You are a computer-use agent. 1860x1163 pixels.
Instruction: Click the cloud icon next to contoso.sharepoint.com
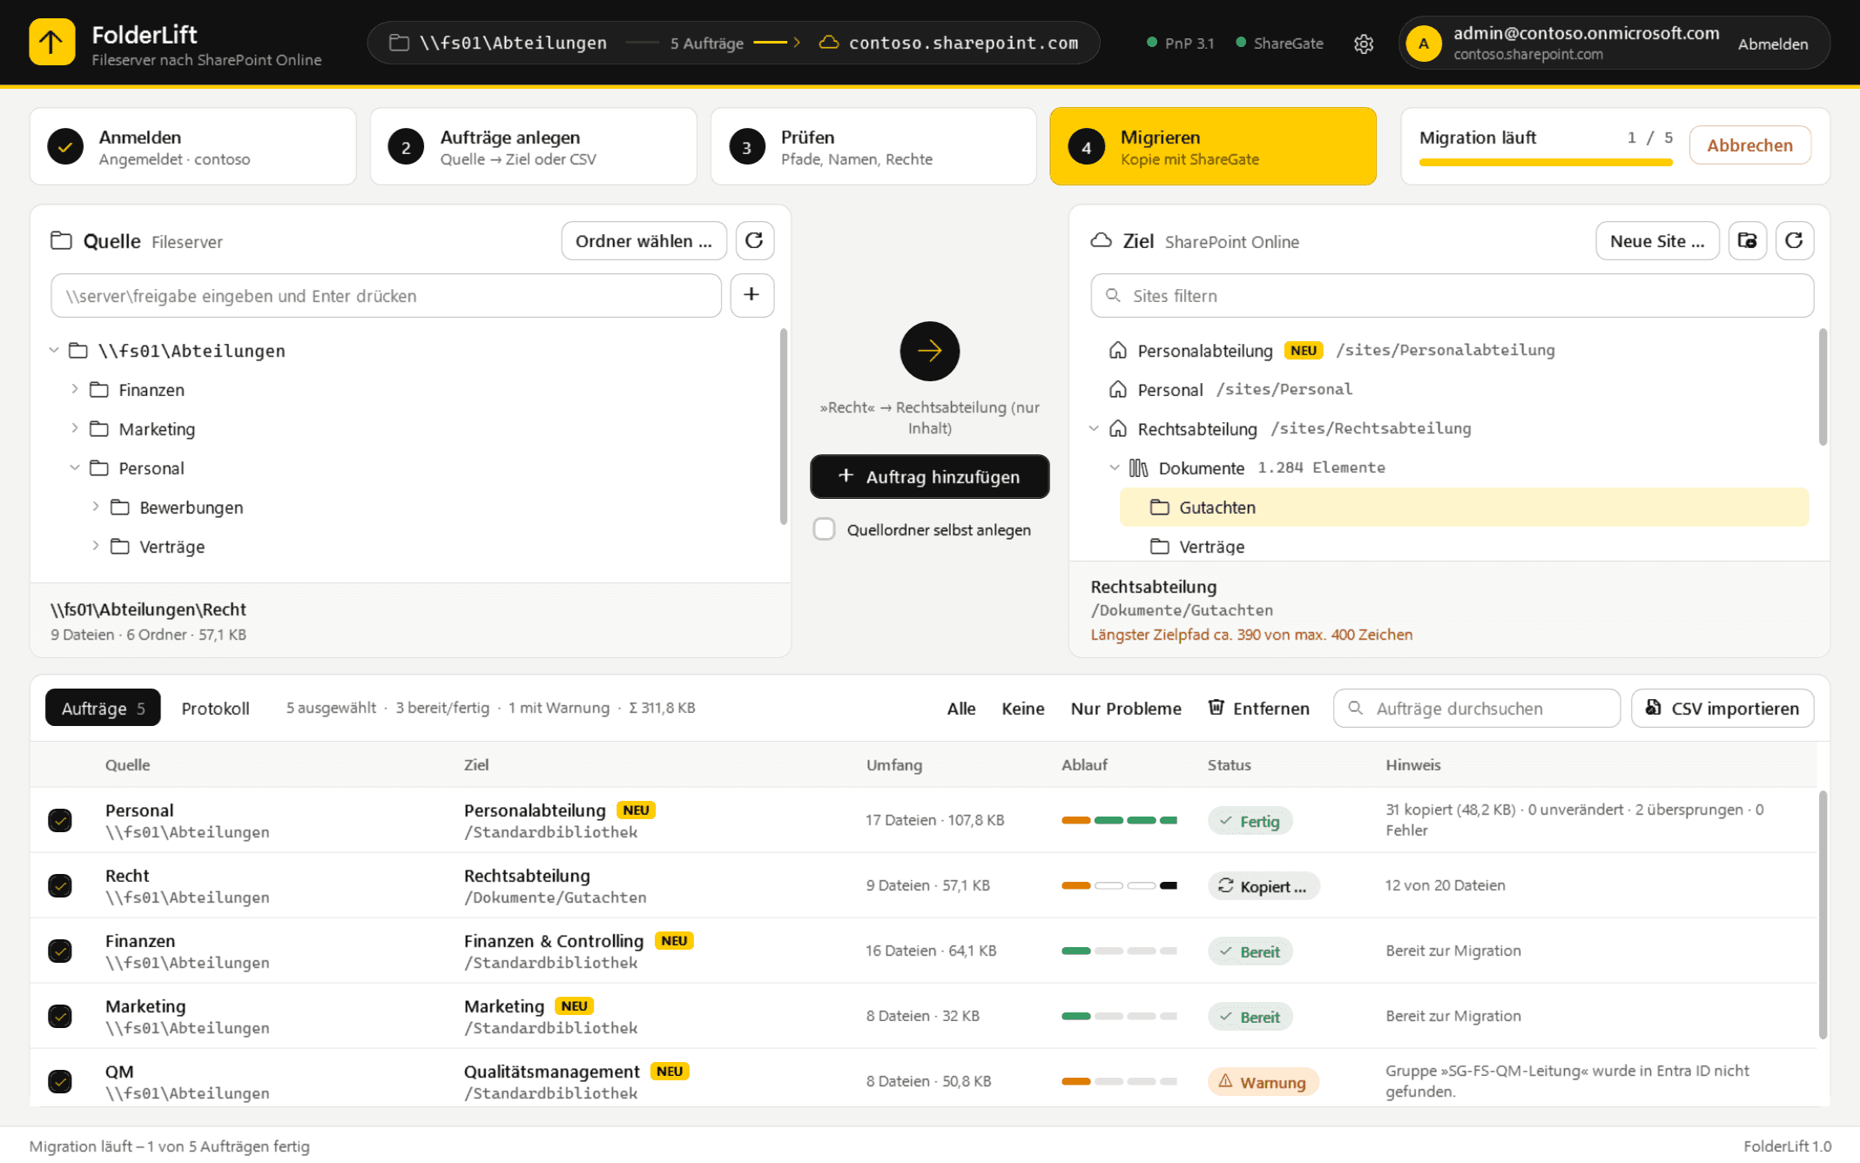[x=829, y=43]
